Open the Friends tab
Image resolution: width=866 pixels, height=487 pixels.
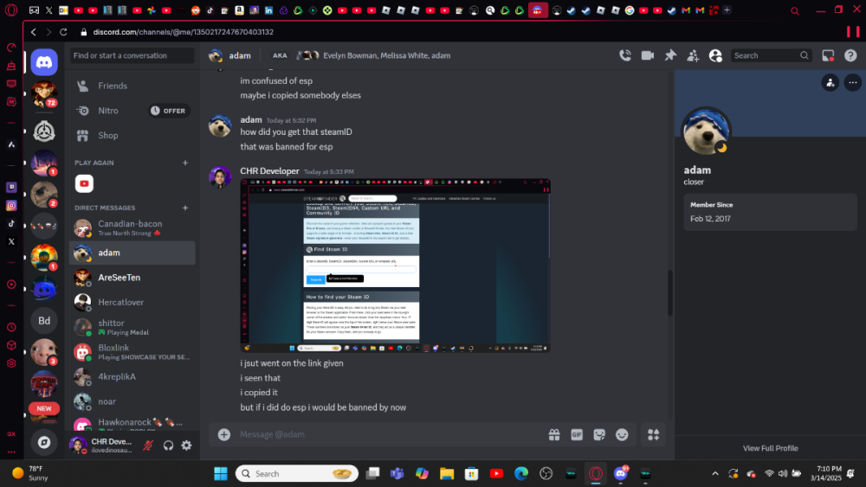click(113, 86)
